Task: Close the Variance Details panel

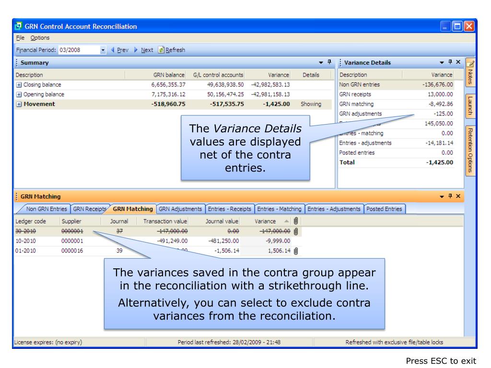Action: pos(458,62)
